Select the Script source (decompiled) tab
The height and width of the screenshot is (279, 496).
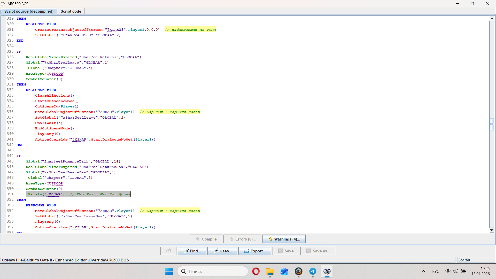click(x=29, y=11)
